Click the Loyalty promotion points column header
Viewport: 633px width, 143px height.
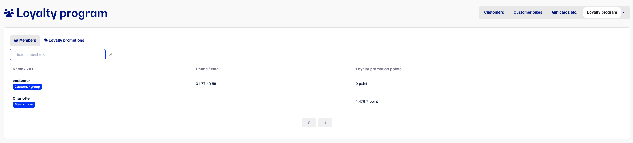(378, 69)
